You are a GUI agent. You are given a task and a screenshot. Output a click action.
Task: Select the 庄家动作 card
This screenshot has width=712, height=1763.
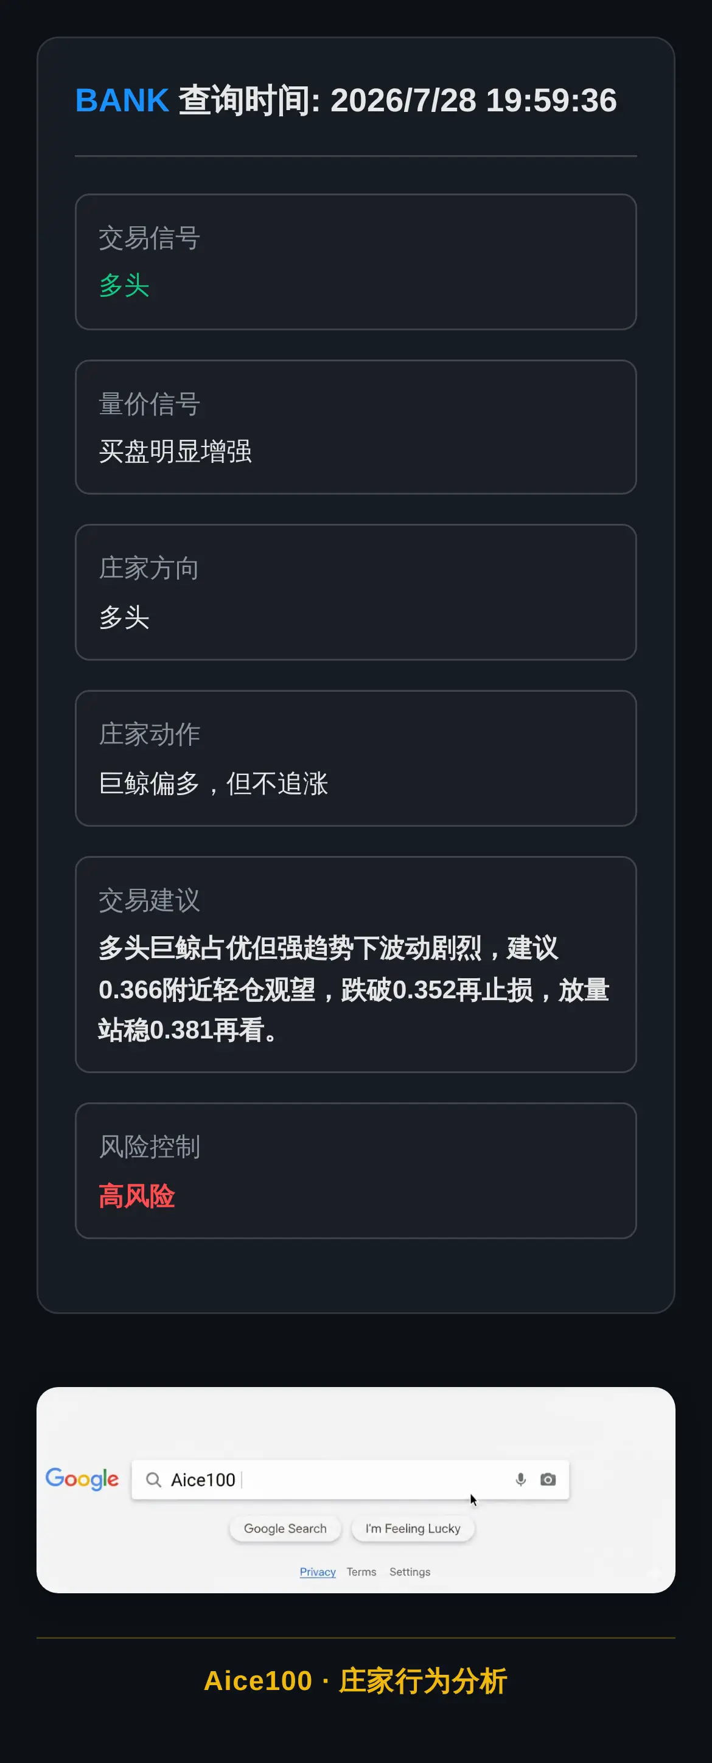[356, 758]
